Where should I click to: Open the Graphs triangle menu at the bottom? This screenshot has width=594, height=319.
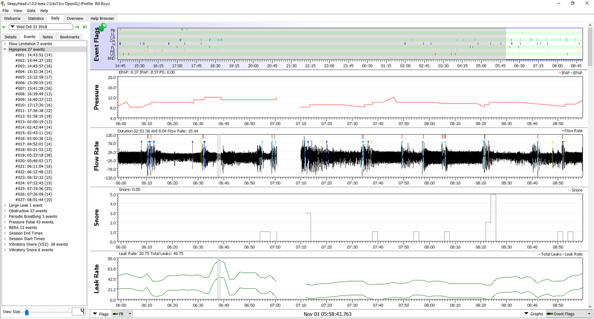click(526, 314)
